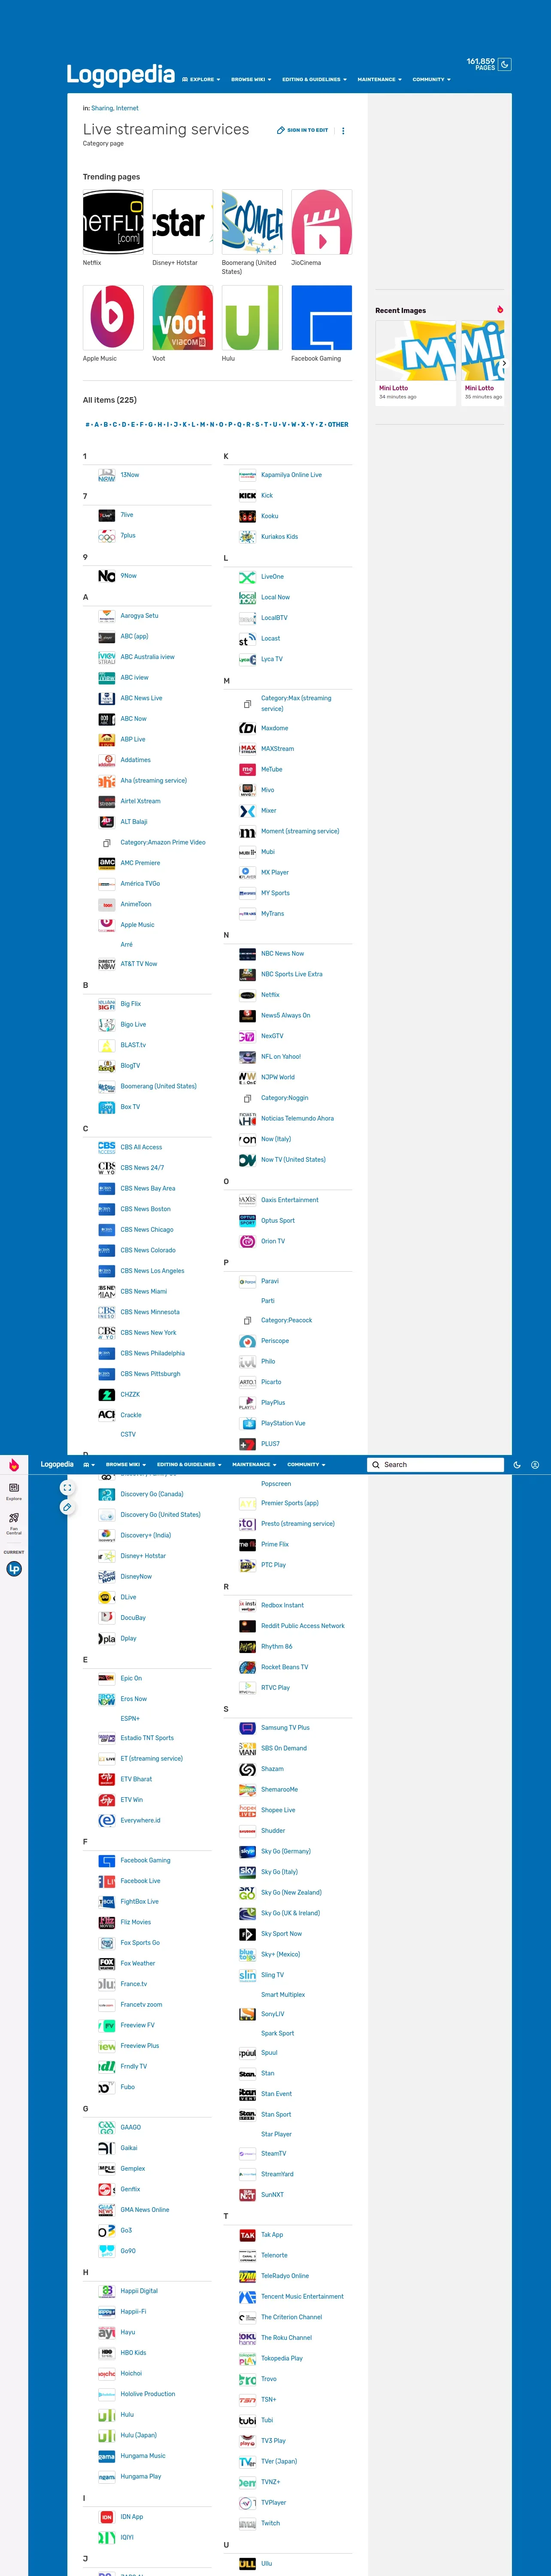Click the flame icon beside Recent Images
The height and width of the screenshot is (2576, 551).
point(500,310)
